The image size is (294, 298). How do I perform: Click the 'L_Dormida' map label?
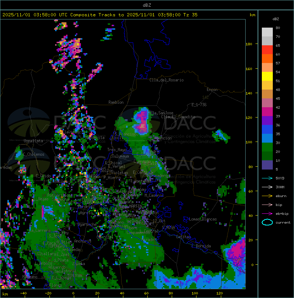coord(201,246)
